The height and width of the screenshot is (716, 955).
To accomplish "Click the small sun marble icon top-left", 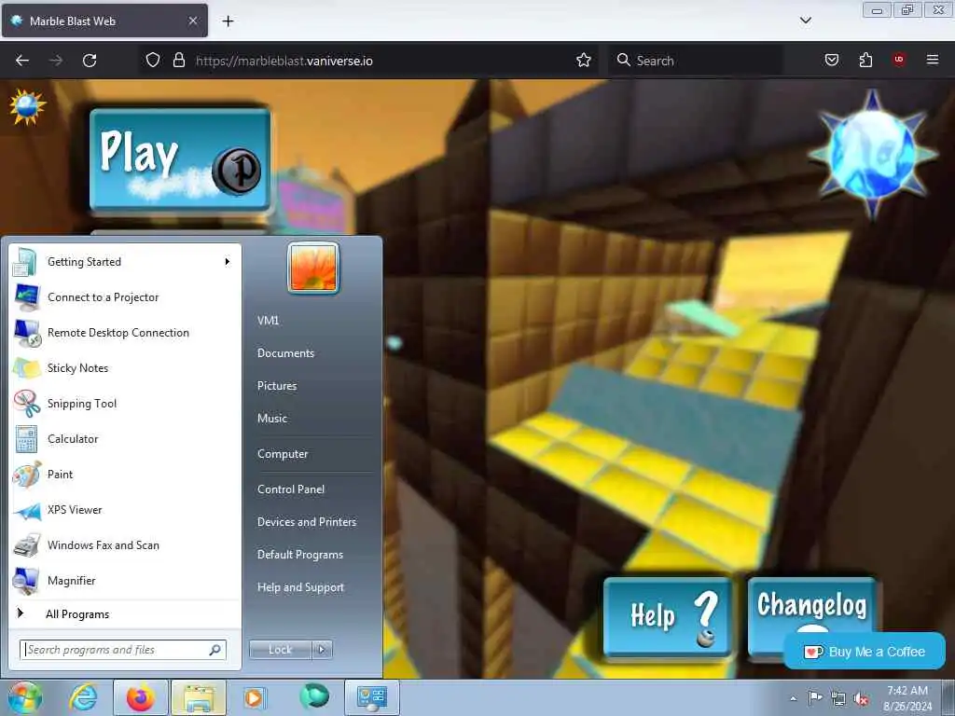I will (27, 107).
